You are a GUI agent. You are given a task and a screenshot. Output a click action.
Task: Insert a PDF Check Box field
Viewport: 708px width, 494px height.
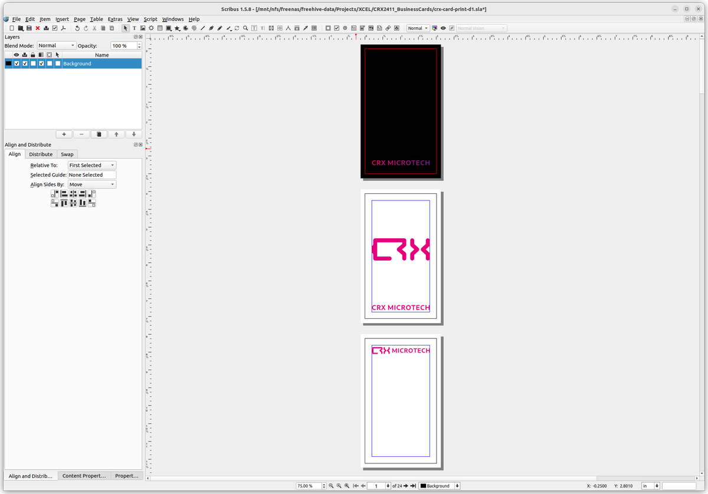coord(336,28)
